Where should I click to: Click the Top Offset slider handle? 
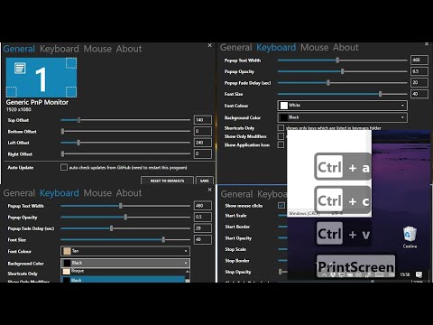[x=78, y=120]
